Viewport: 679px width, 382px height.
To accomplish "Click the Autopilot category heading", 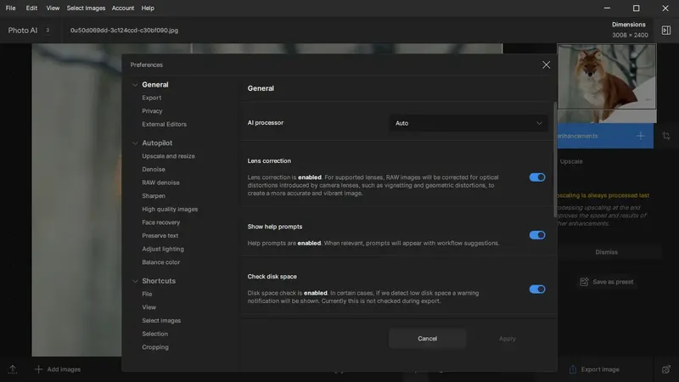I will point(157,143).
